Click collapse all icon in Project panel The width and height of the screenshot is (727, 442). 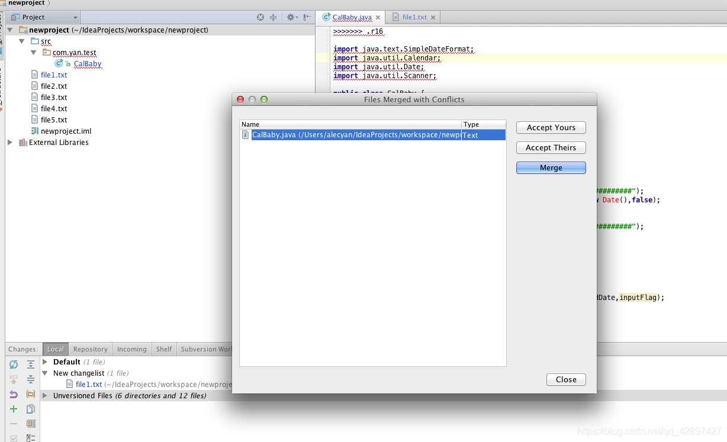(x=273, y=17)
